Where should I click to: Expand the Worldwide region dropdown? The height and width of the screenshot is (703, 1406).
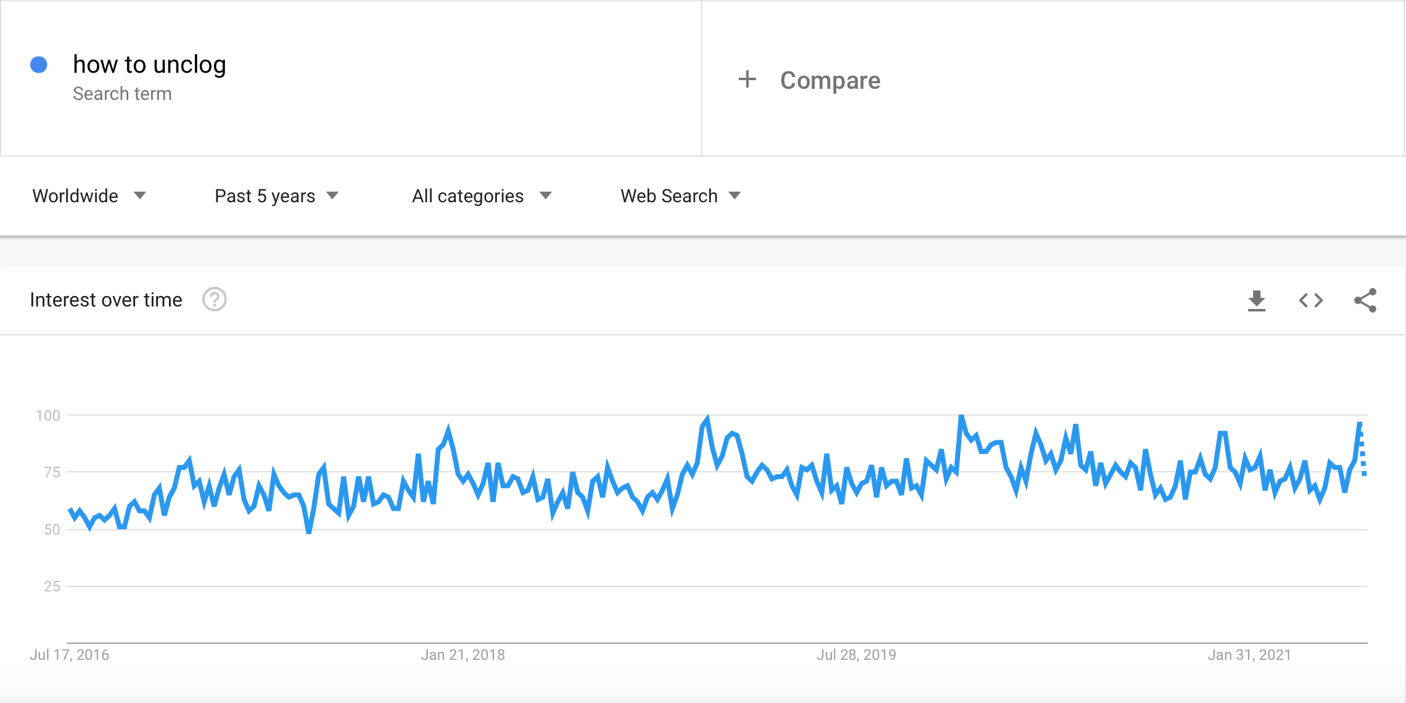pyautogui.click(x=89, y=195)
